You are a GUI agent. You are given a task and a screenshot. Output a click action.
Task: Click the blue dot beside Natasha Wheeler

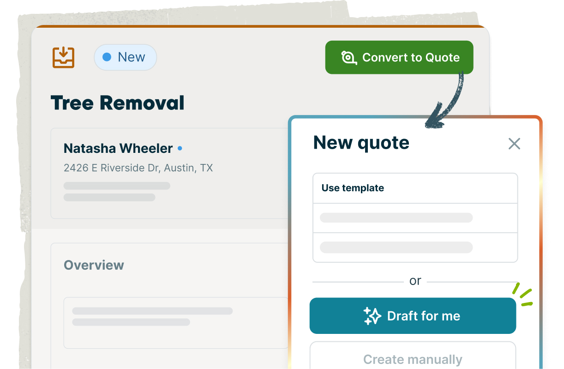click(x=180, y=149)
